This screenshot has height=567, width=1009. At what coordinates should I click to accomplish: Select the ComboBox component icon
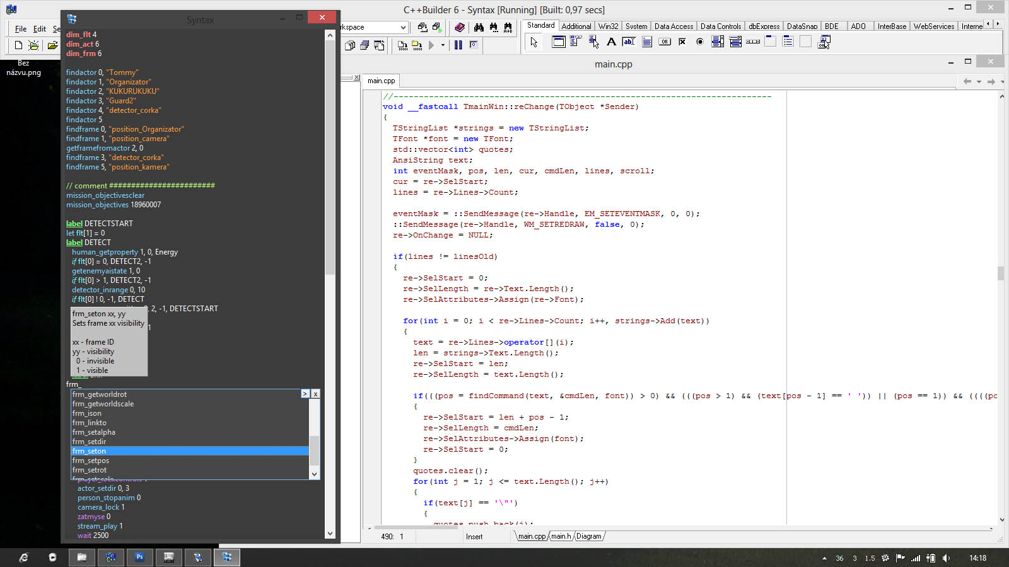(735, 42)
